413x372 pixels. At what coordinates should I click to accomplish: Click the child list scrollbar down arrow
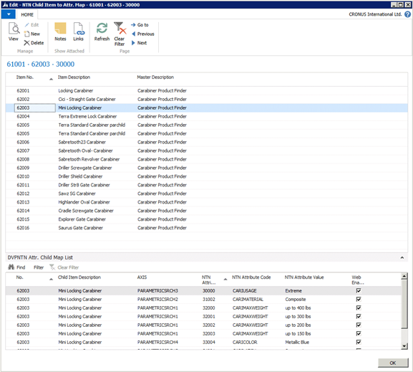[404, 346]
